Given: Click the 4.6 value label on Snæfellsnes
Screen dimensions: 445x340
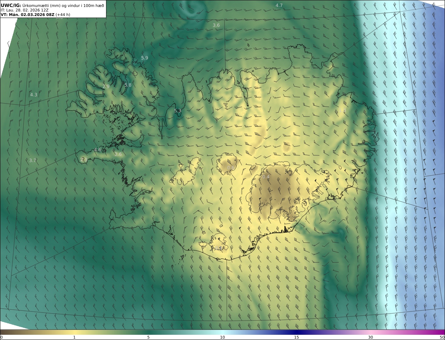Looking at the screenshot, I should tap(98, 150).
